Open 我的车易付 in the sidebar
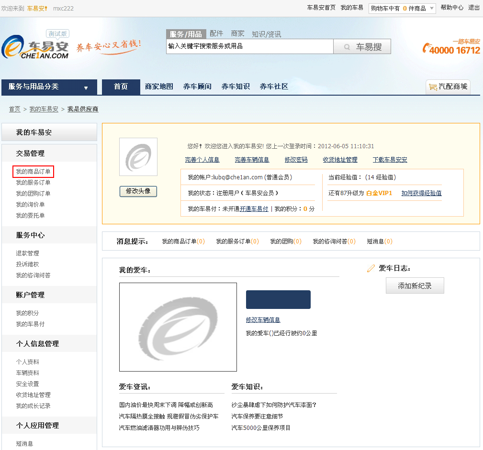The height and width of the screenshot is (450, 483). [30, 324]
